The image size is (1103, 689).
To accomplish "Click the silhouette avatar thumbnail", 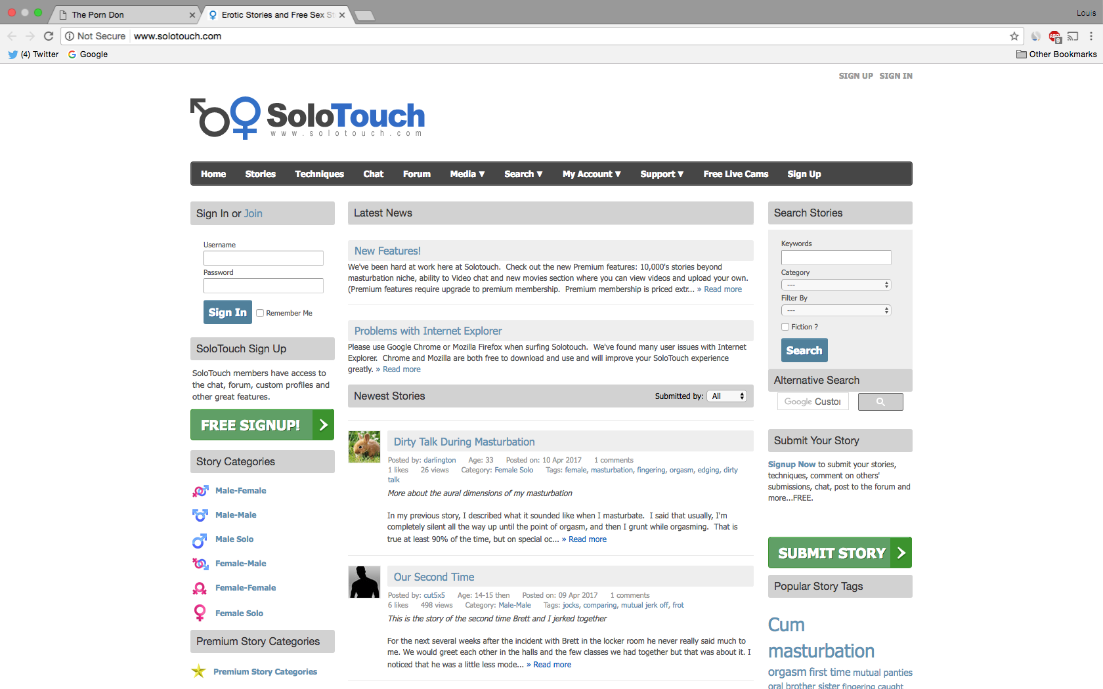I will pyautogui.click(x=364, y=582).
